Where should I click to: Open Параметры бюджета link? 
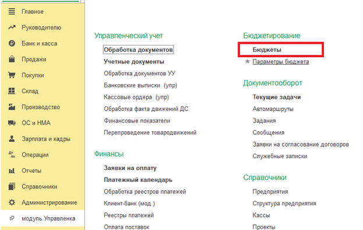[x=281, y=62]
